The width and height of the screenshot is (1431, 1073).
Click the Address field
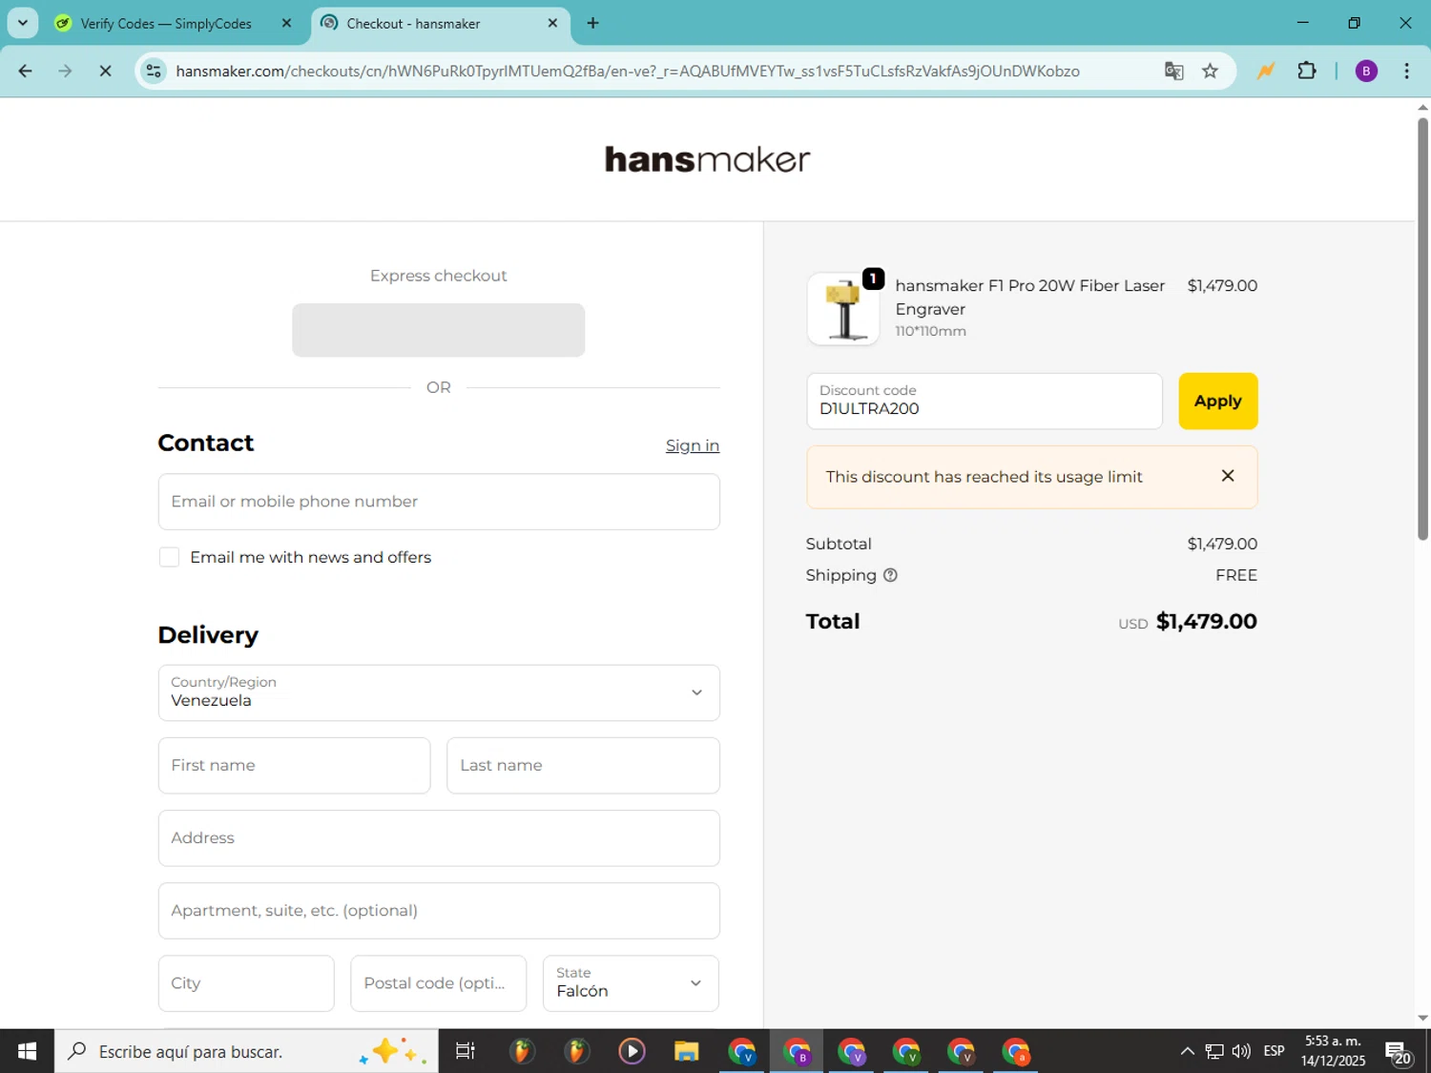(439, 837)
